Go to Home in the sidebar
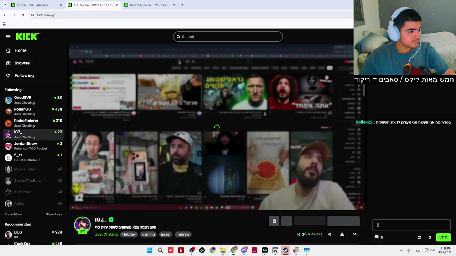456x256 pixels. click(x=20, y=50)
